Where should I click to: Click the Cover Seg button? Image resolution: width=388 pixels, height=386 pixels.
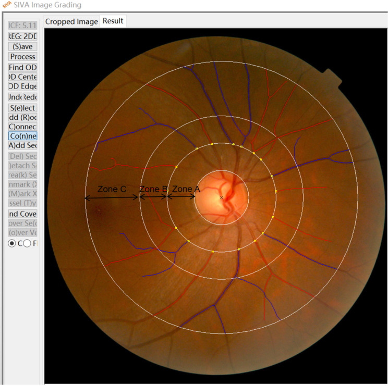(22, 223)
